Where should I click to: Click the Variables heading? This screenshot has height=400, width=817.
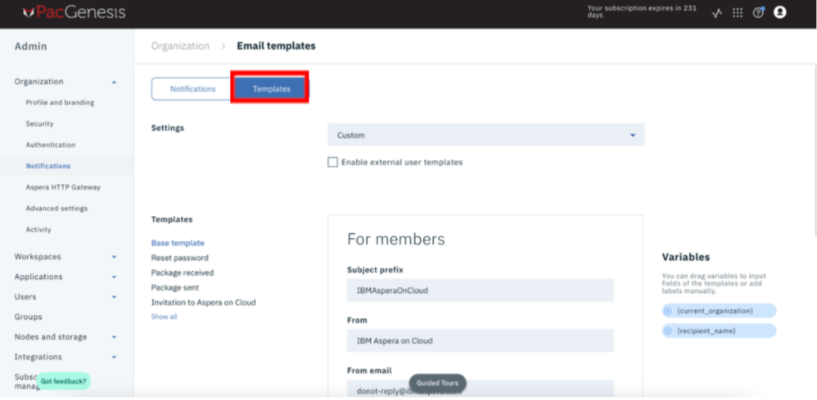pos(686,257)
